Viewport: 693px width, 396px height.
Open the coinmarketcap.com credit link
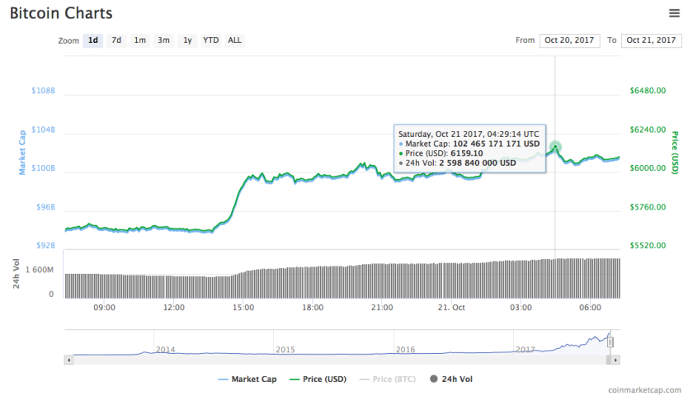click(x=645, y=389)
